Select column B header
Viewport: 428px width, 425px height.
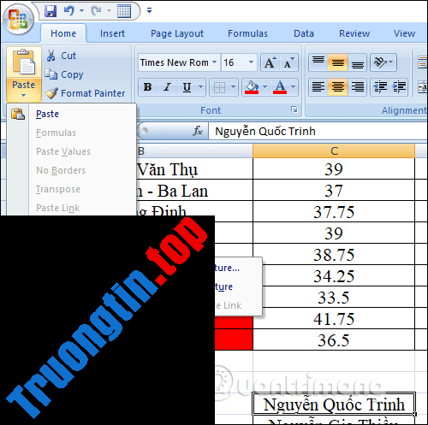click(195, 151)
